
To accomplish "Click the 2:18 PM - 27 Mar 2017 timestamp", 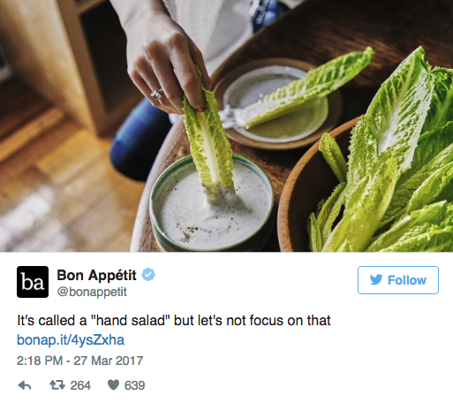I will point(80,361).
